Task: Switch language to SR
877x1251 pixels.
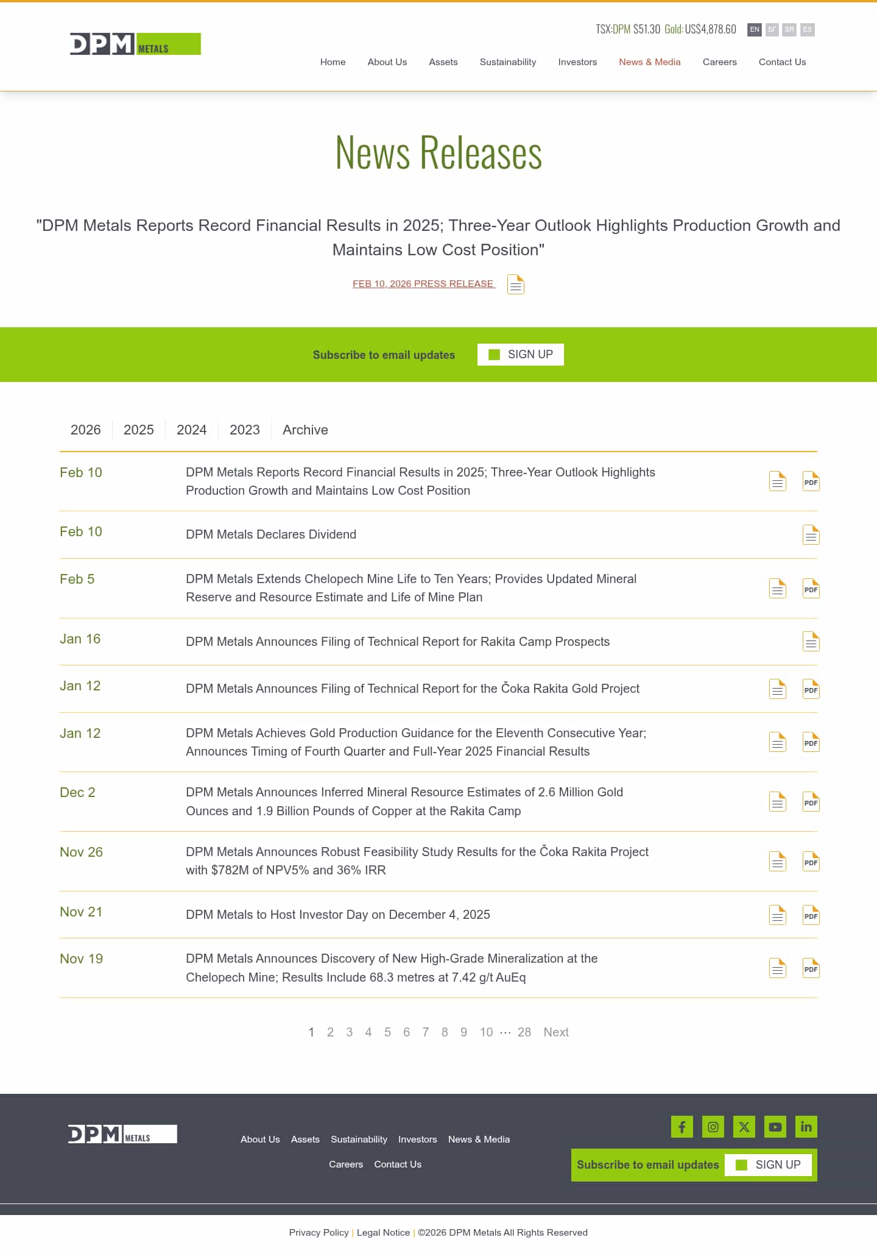Action: [790, 29]
